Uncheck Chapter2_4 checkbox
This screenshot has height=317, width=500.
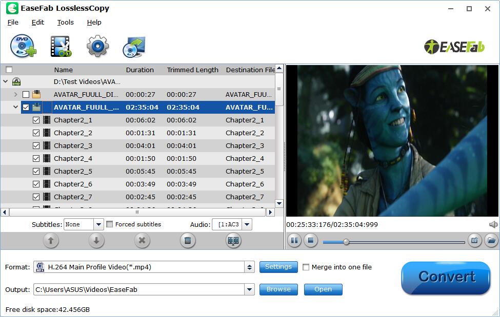coord(36,158)
